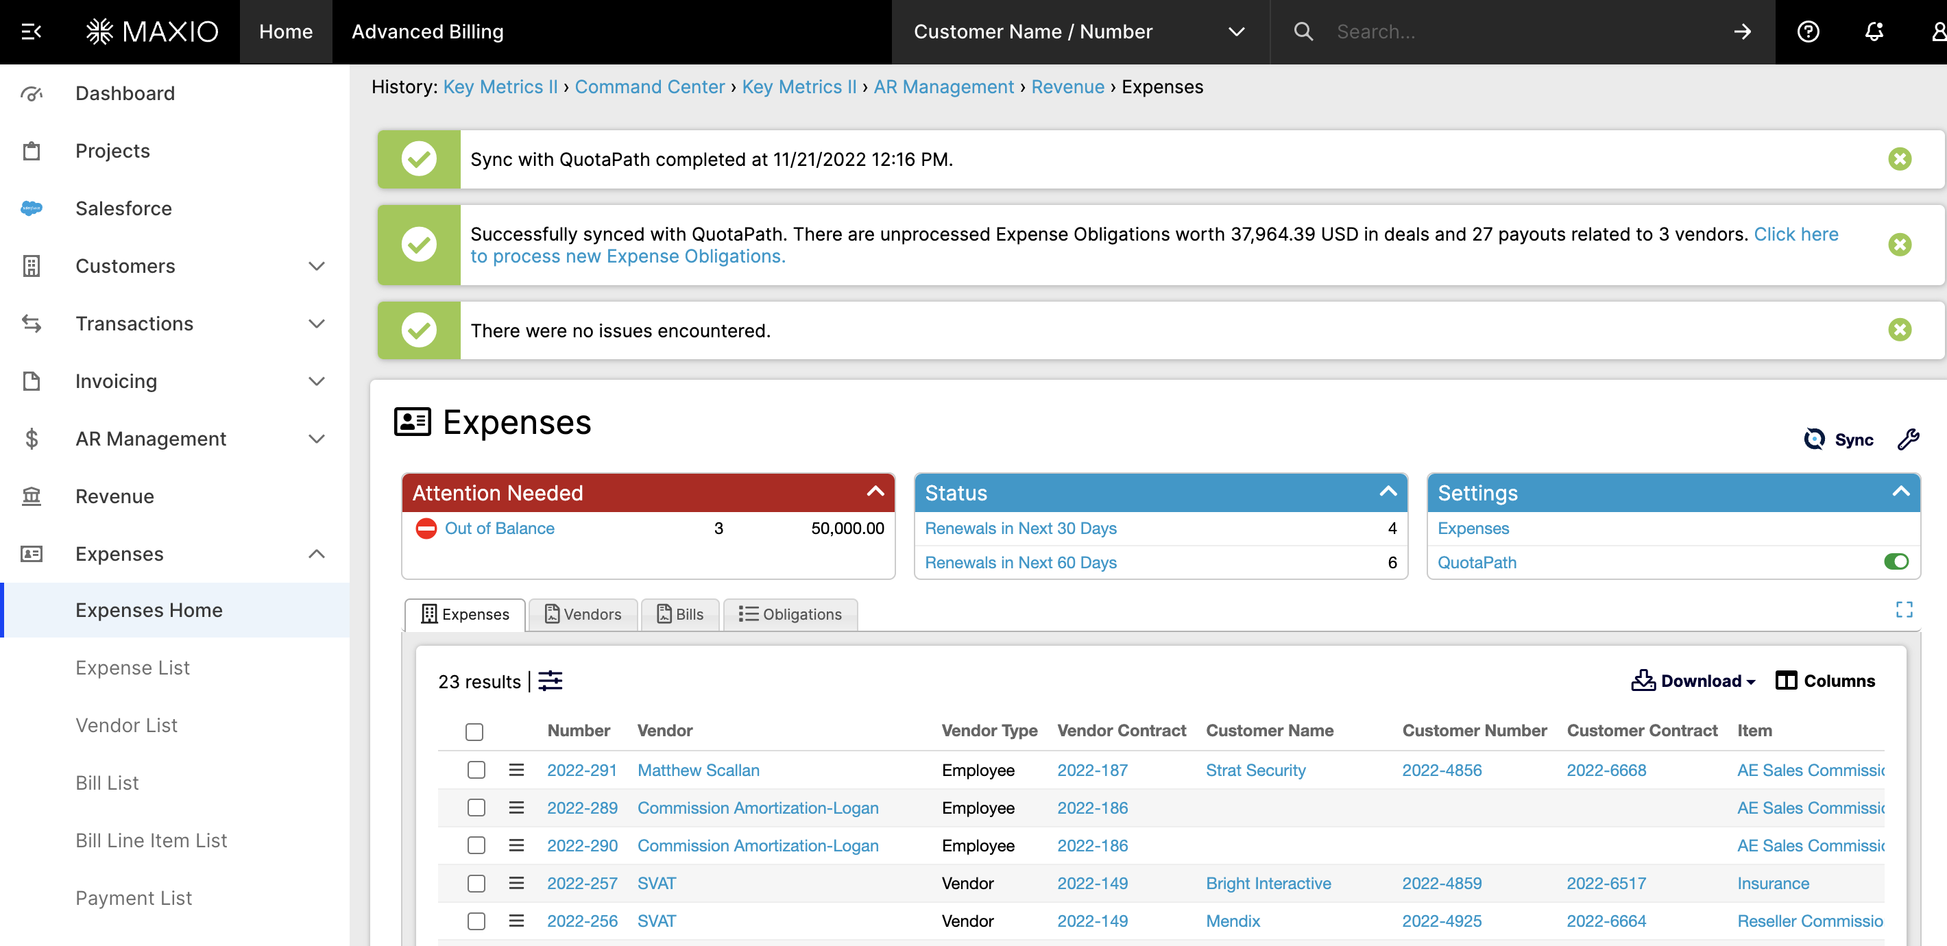Image resolution: width=1947 pixels, height=946 pixels.
Task: Expand table to fullscreen icon
Action: click(x=1903, y=610)
